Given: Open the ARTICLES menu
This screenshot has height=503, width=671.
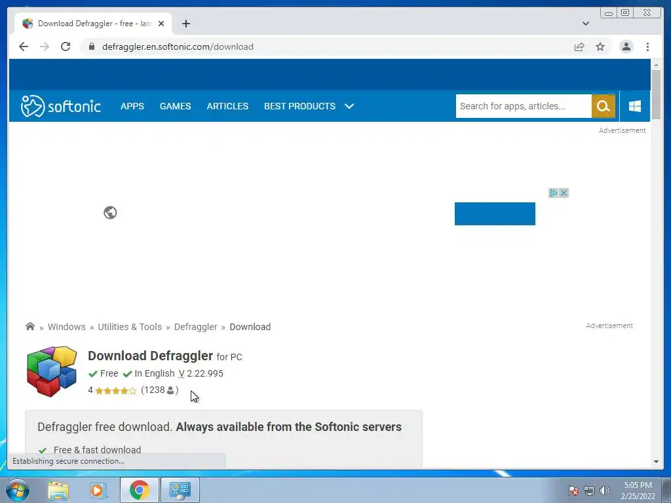Looking at the screenshot, I should click(227, 106).
